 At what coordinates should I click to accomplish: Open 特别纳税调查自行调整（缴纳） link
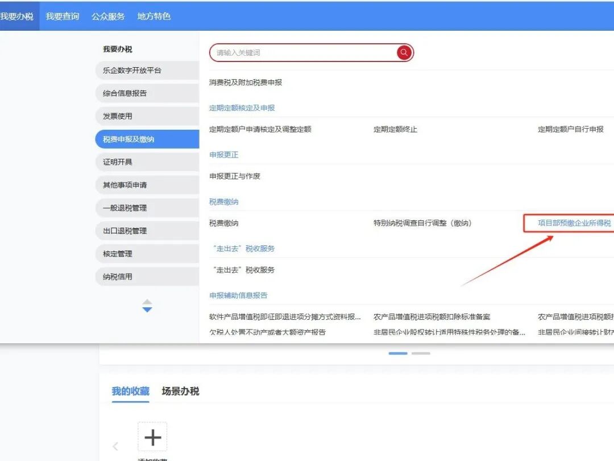(x=422, y=223)
